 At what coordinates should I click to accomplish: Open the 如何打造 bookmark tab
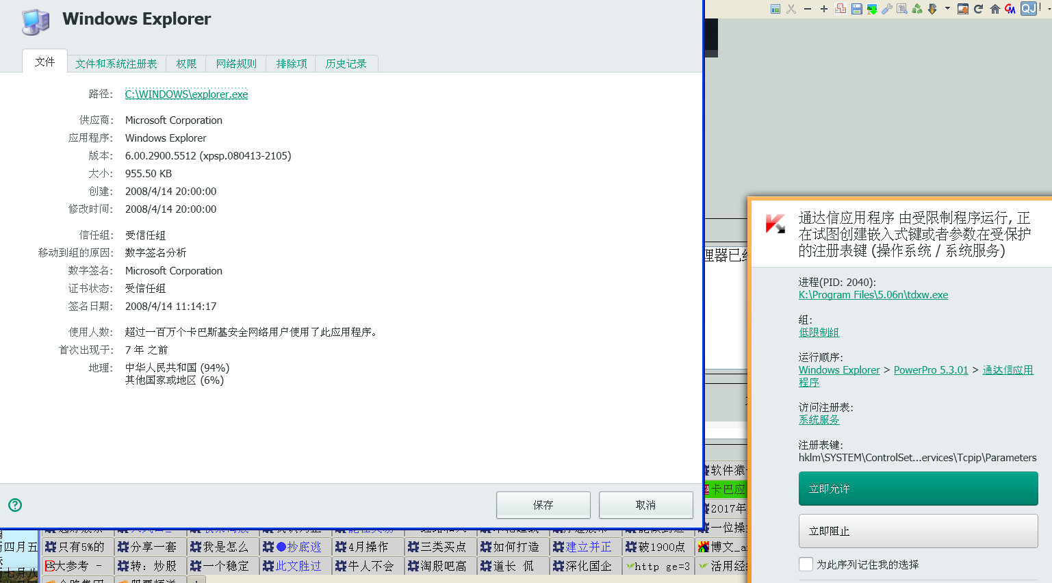point(513,547)
